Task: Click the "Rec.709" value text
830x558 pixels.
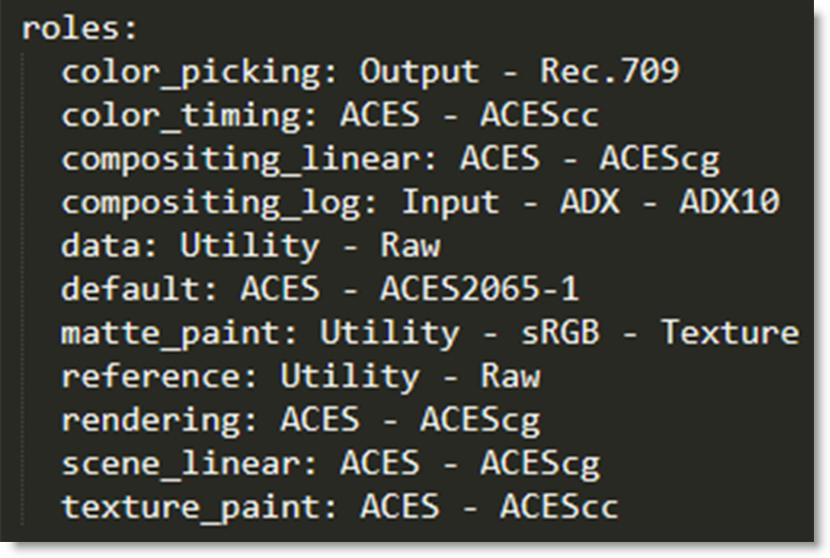Action: [610, 73]
